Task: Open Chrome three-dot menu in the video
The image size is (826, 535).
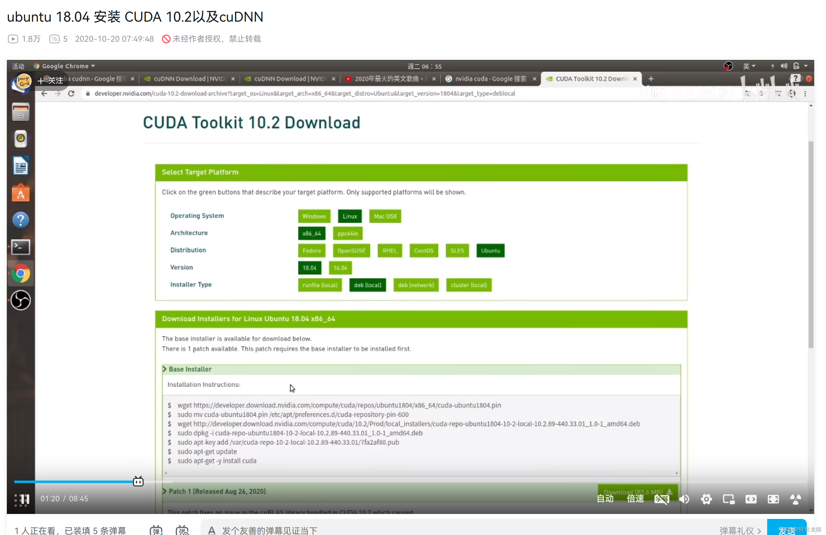Action: (805, 94)
